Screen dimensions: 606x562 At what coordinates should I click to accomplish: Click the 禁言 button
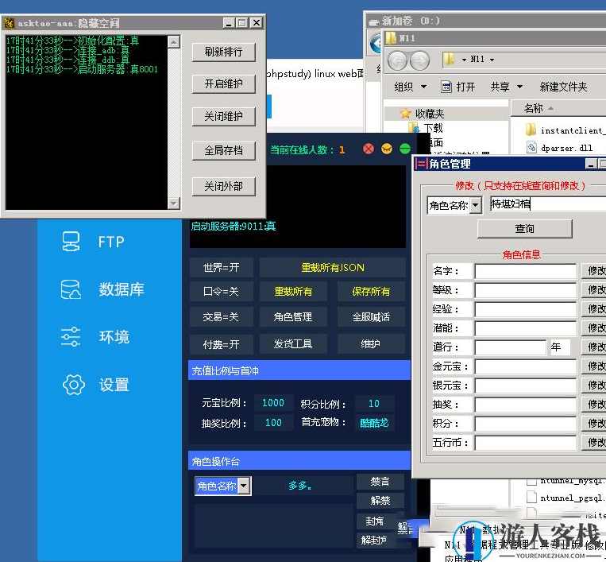380,482
